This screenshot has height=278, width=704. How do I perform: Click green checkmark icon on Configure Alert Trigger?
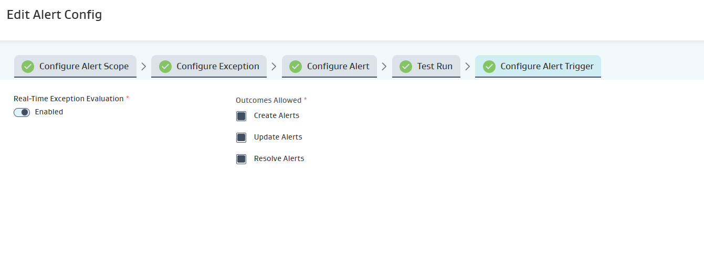coord(489,67)
